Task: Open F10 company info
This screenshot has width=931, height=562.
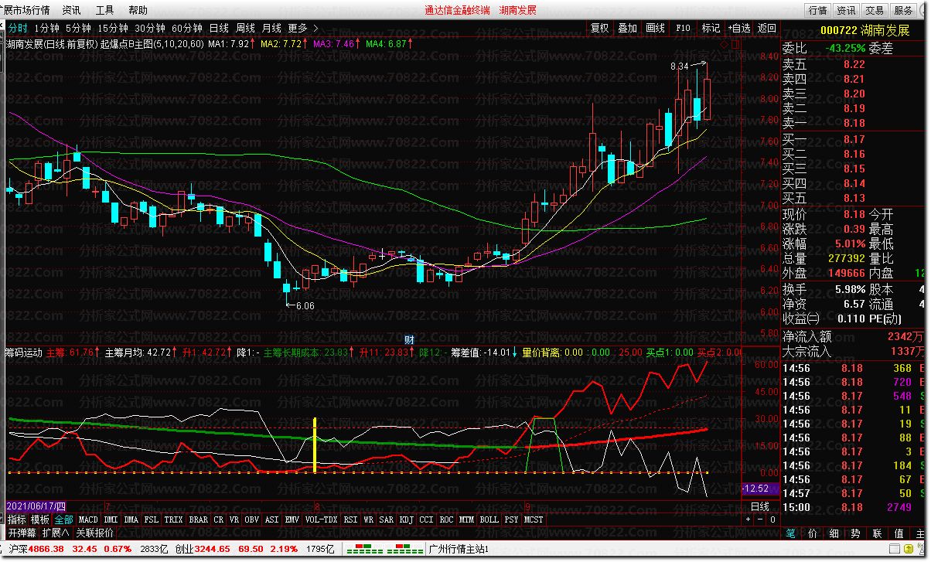Action: pyautogui.click(x=683, y=28)
